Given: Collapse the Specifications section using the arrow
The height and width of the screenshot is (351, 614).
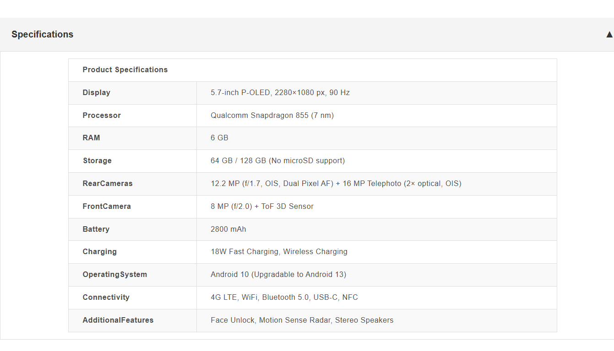Looking at the screenshot, I should [x=609, y=35].
